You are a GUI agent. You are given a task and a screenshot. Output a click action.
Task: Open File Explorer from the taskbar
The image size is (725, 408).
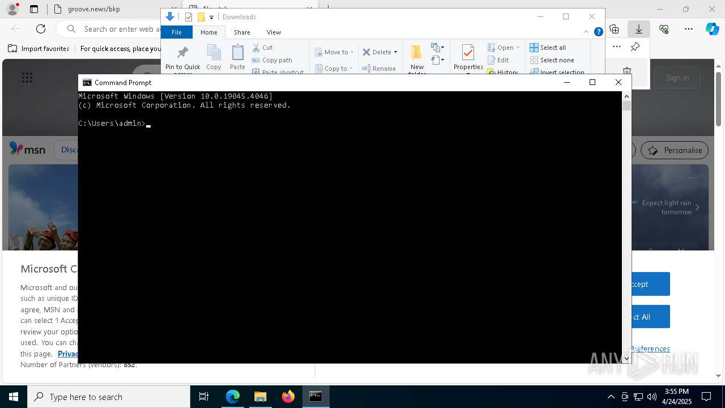point(260,397)
